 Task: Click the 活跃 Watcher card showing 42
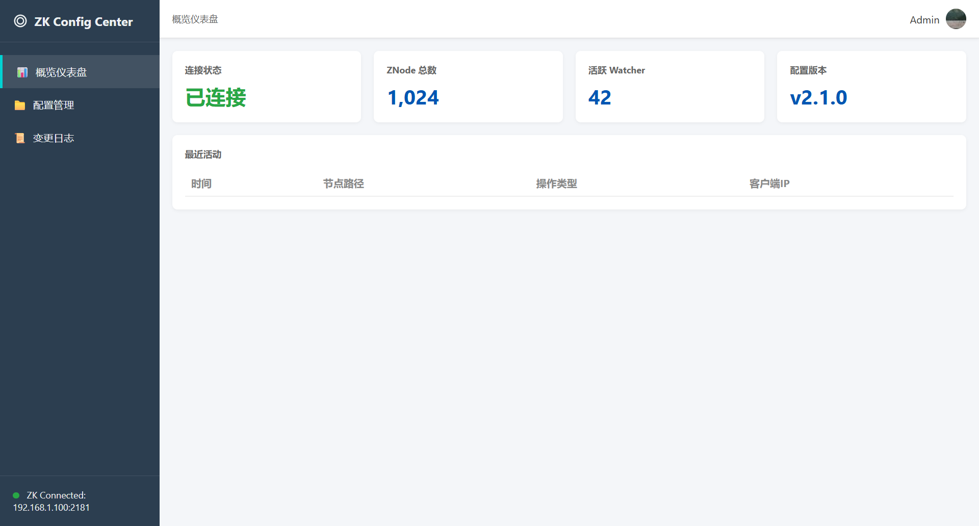coord(669,87)
